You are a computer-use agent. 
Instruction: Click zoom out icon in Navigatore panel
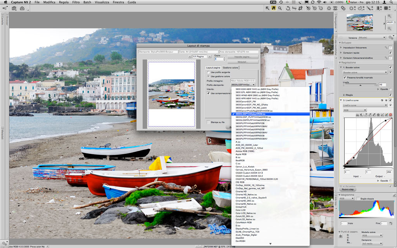click(389, 28)
